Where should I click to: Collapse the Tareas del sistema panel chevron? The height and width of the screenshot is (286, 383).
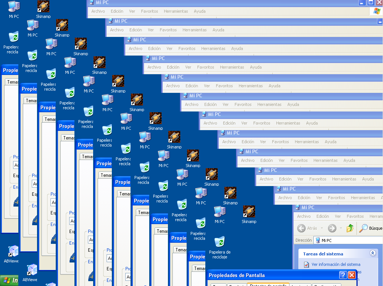(373, 253)
